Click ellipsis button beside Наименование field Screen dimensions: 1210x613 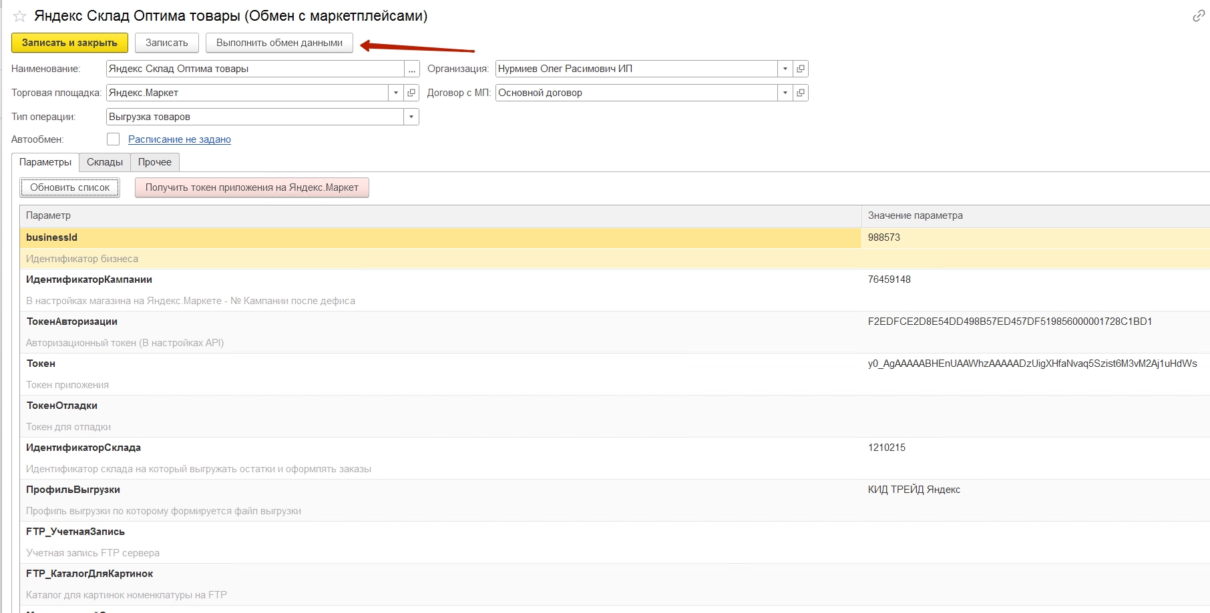pos(412,69)
